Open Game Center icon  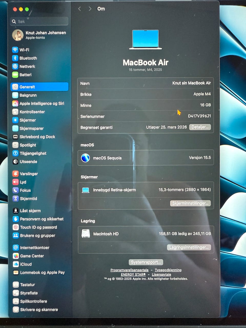coord(16,256)
